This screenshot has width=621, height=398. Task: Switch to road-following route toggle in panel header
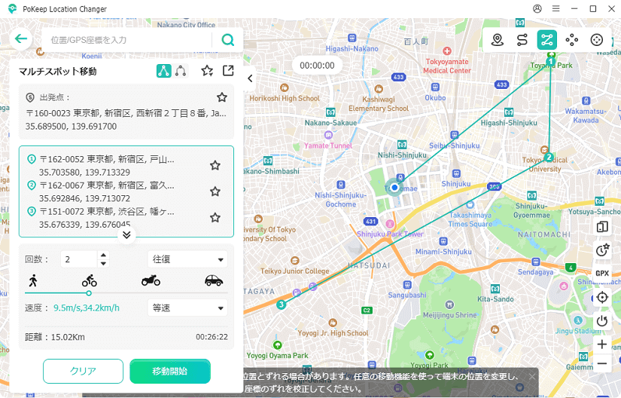(181, 71)
